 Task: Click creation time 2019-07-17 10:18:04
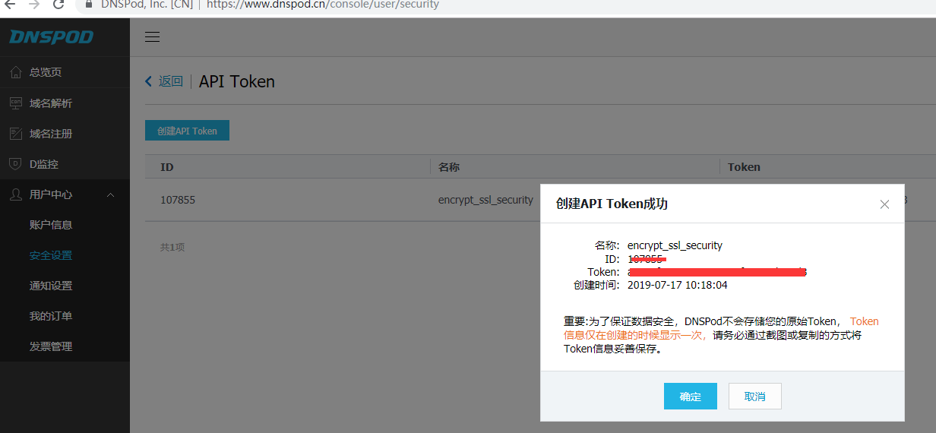[678, 285]
